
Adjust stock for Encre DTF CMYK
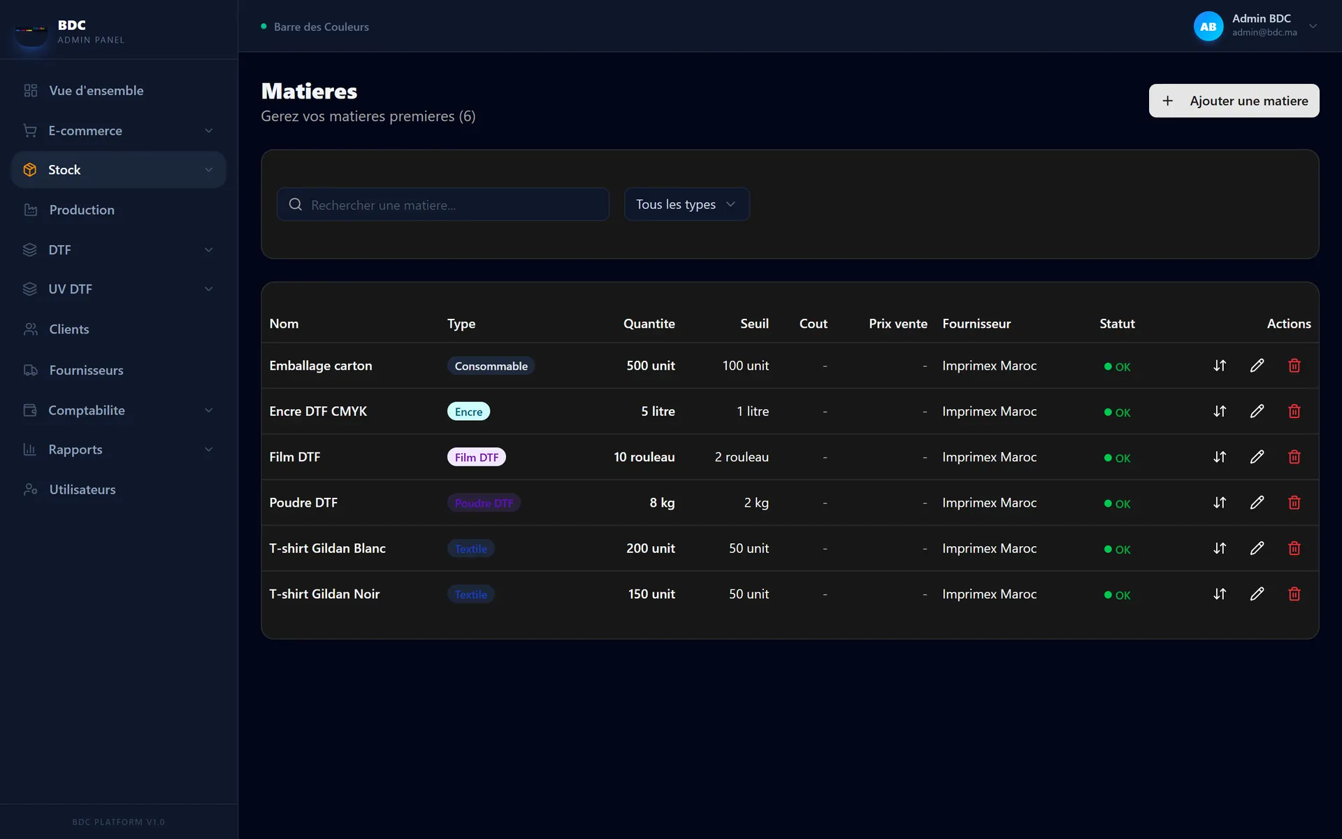point(1220,411)
